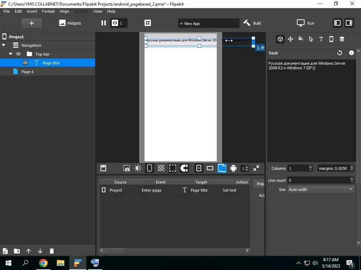Open the move/position properties tab
This screenshot has width=361, height=270.
point(290,39)
